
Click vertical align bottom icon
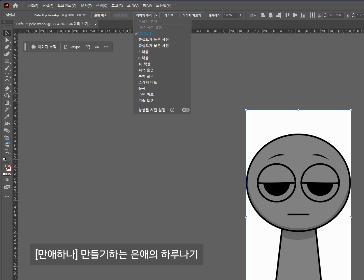[x=303, y=15]
